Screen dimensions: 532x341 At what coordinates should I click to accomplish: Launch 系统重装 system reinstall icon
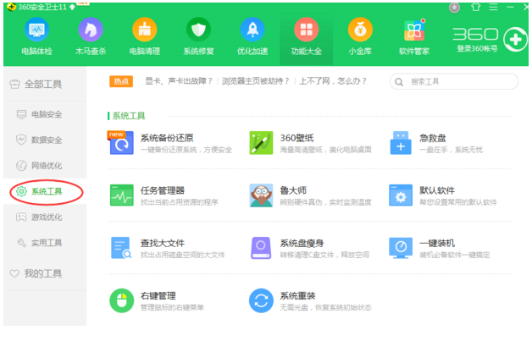(x=261, y=300)
